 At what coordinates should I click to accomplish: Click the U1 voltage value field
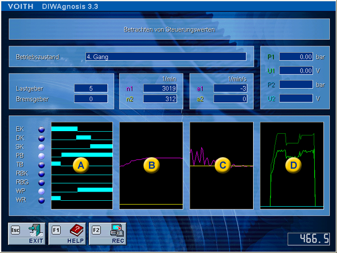(296, 71)
